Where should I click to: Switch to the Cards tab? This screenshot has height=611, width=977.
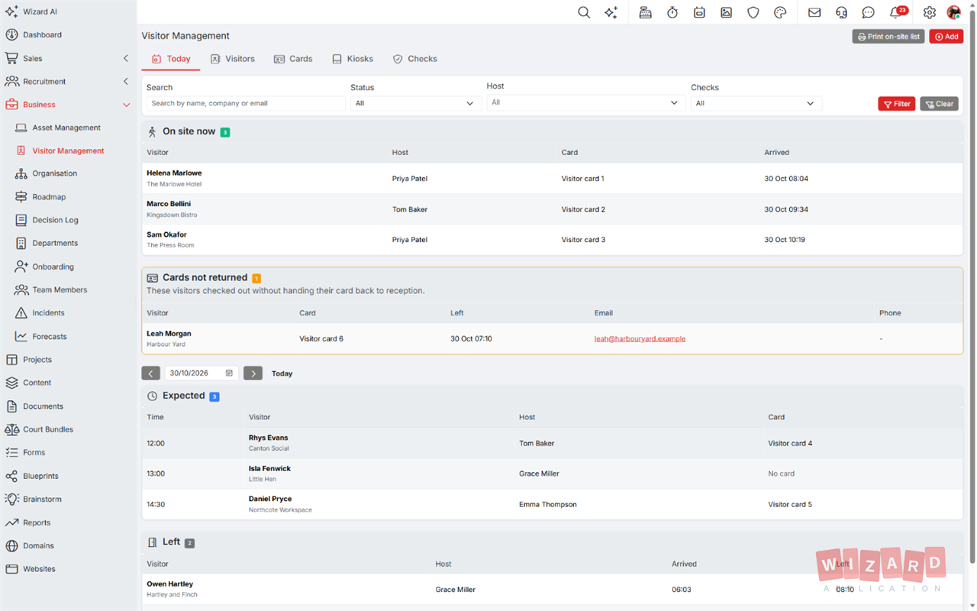(293, 59)
